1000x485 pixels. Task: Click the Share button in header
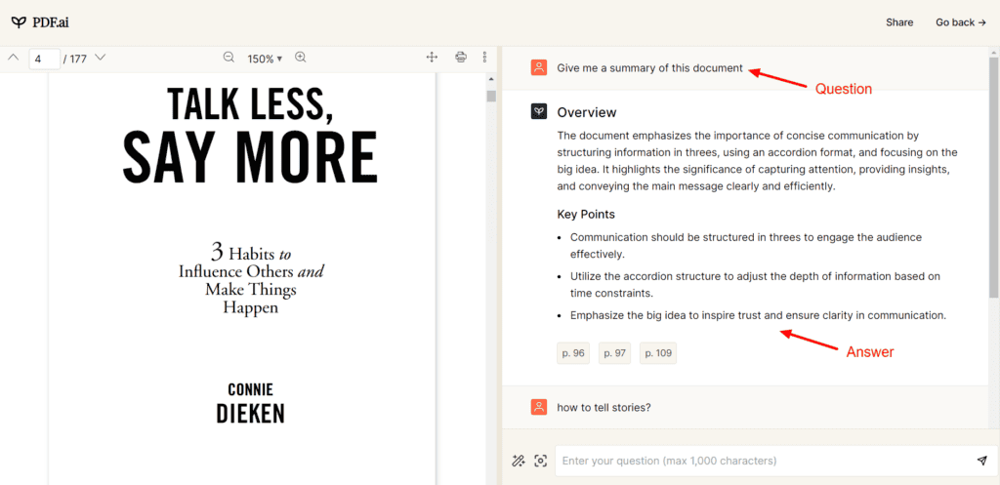pos(899,22)
